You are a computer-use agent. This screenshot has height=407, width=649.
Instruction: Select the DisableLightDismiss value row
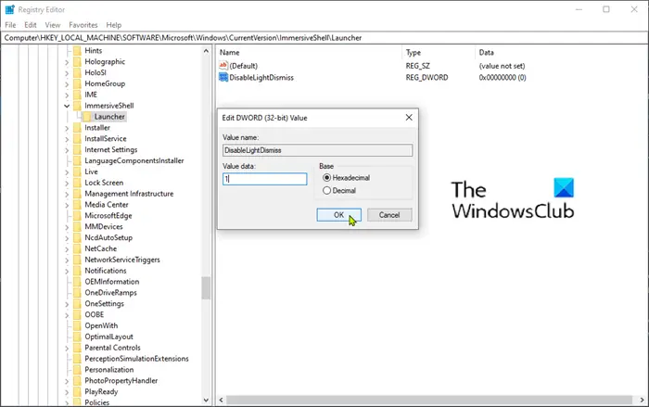click(x=261, y=78)
